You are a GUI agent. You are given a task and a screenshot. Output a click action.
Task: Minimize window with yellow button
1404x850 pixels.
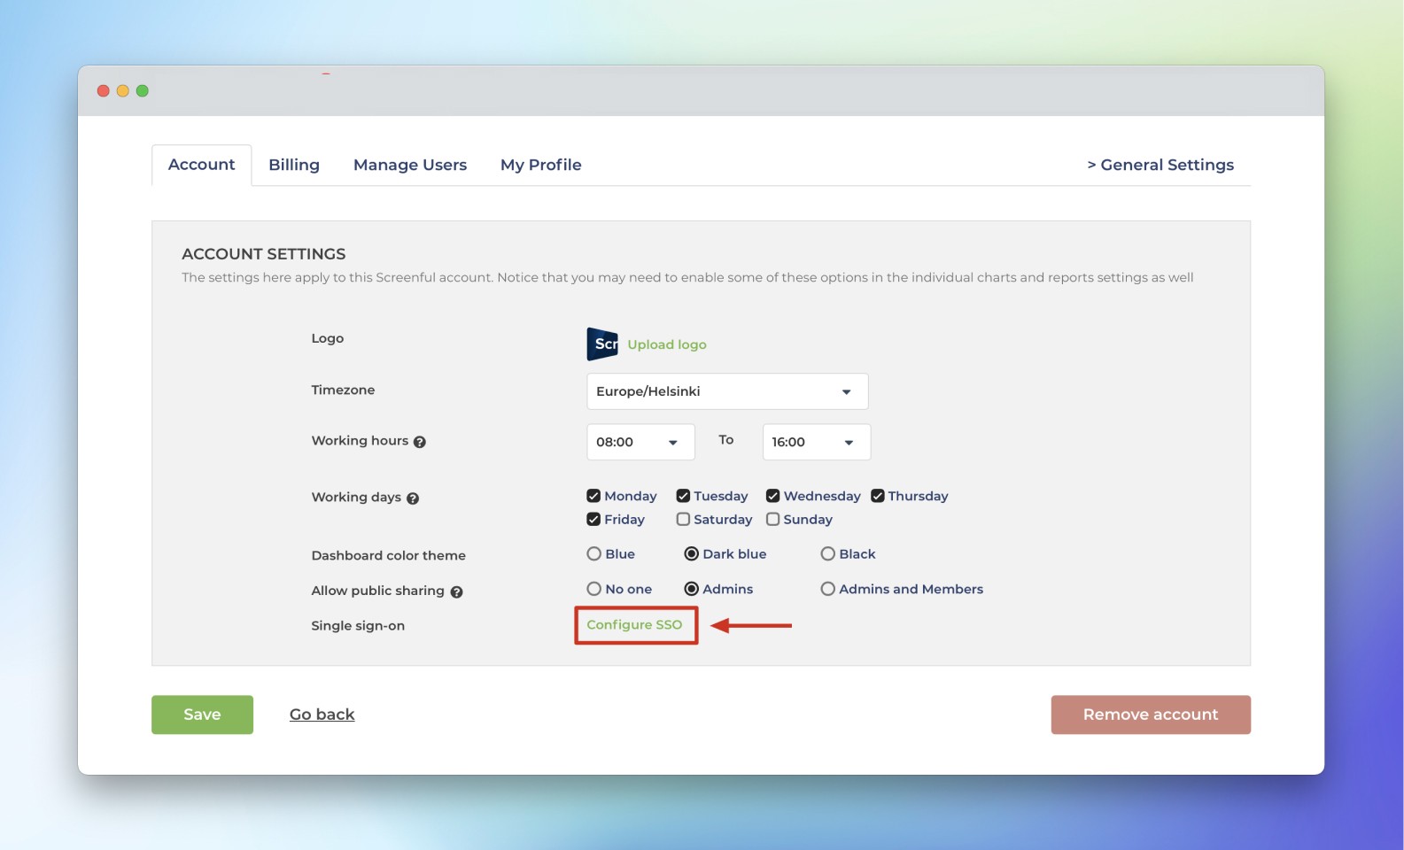pos(122,90)
